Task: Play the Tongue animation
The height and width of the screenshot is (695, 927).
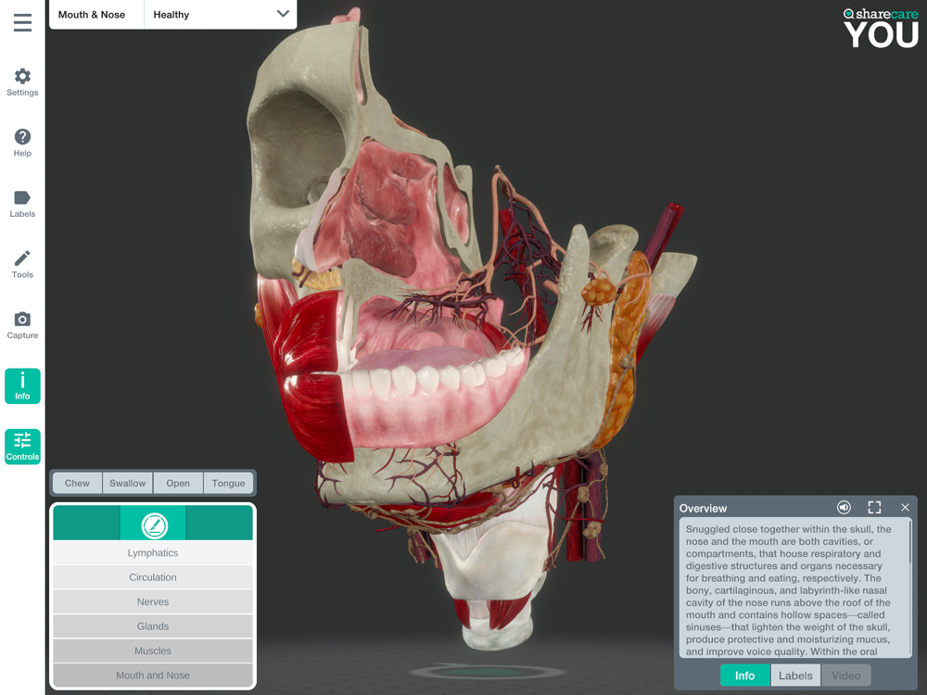Action: [x=228, y=483]
